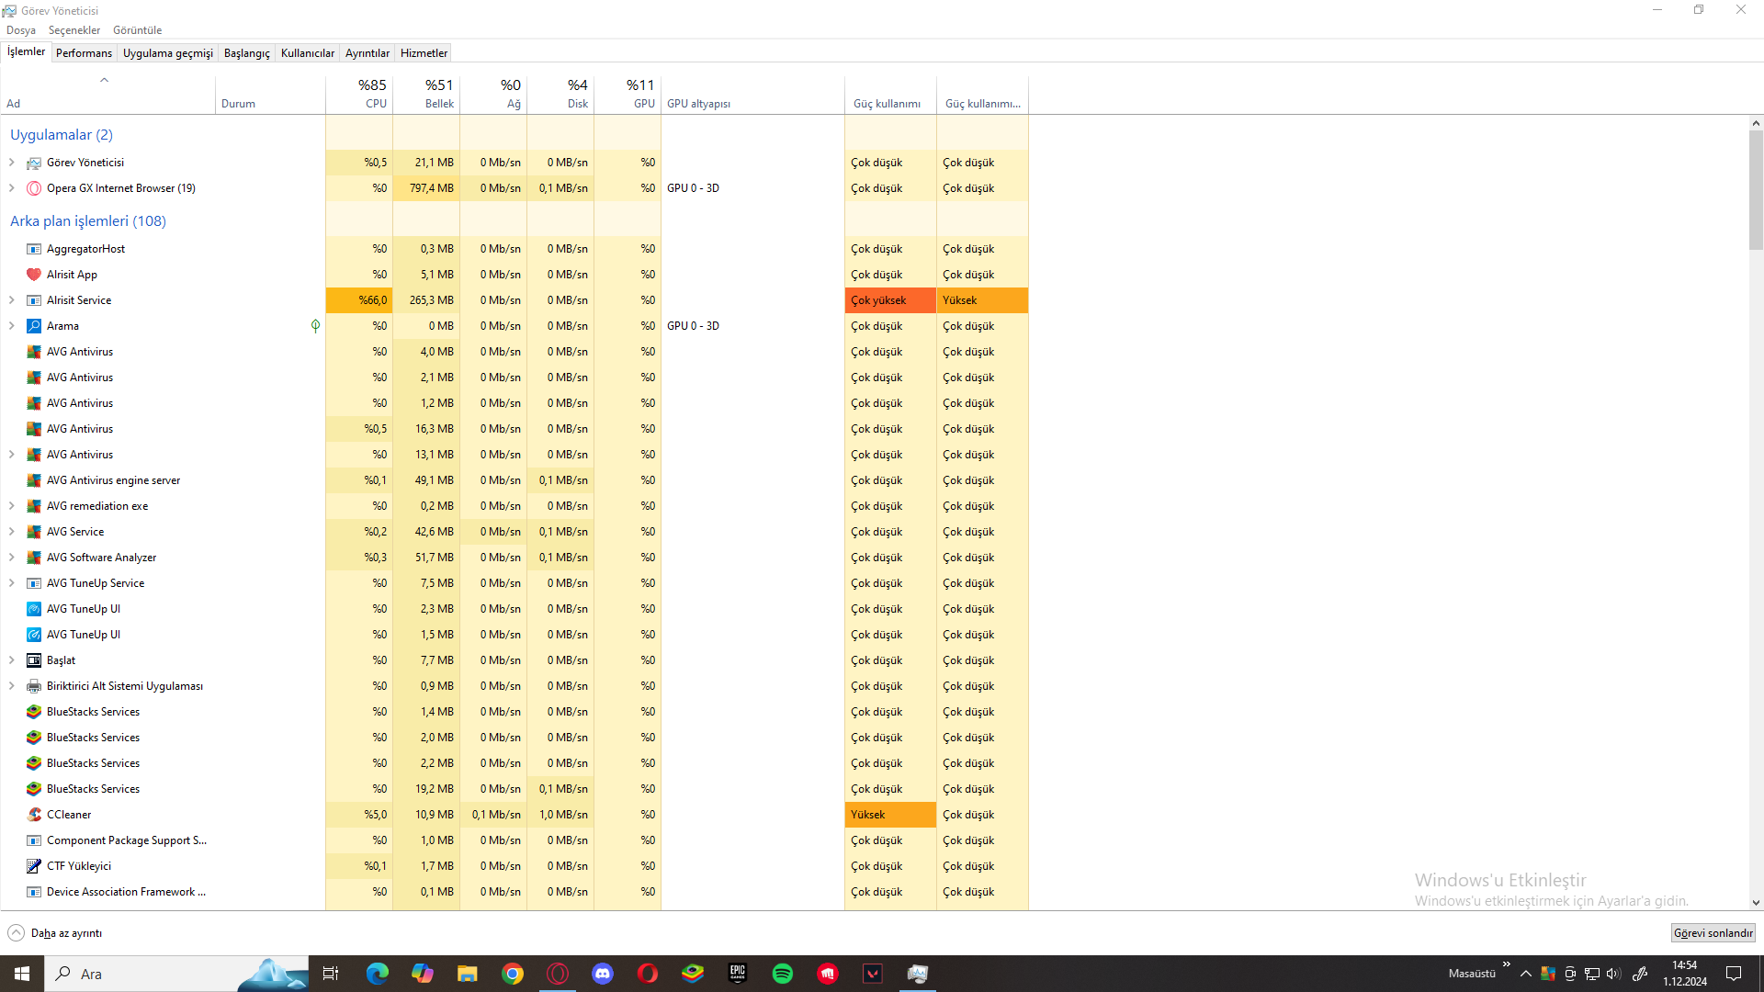Open Spotify from the taskbar
The image size is (1764, 992).
pos(783,974)
